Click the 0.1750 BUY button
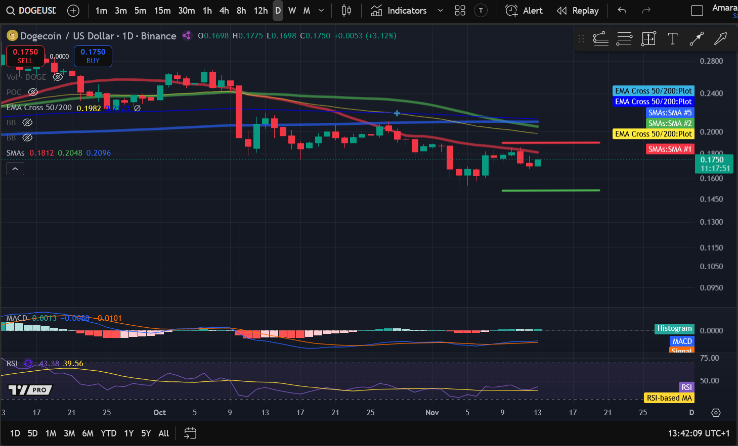The image size is (738, 446). click(93, 57)
